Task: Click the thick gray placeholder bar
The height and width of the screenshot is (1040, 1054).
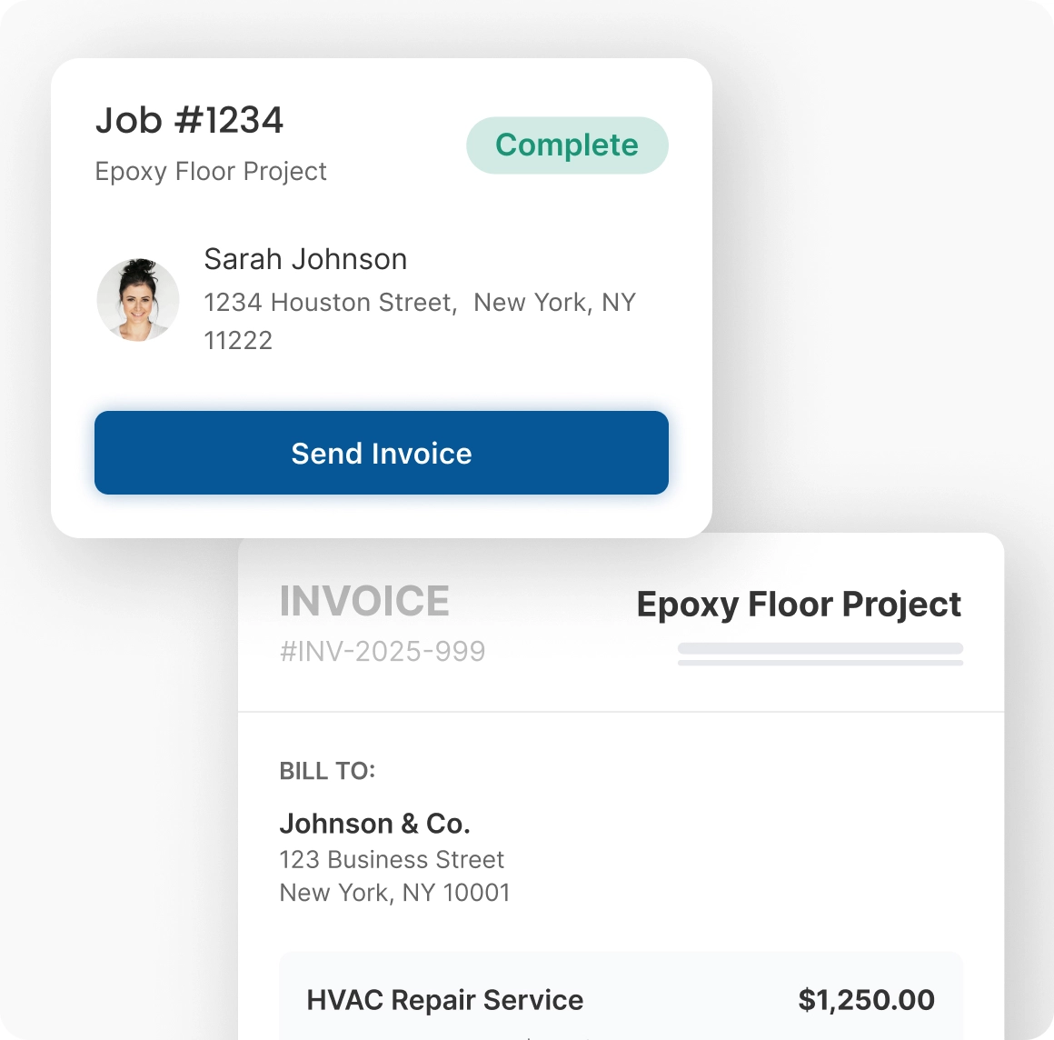Action: pos(820,648)
